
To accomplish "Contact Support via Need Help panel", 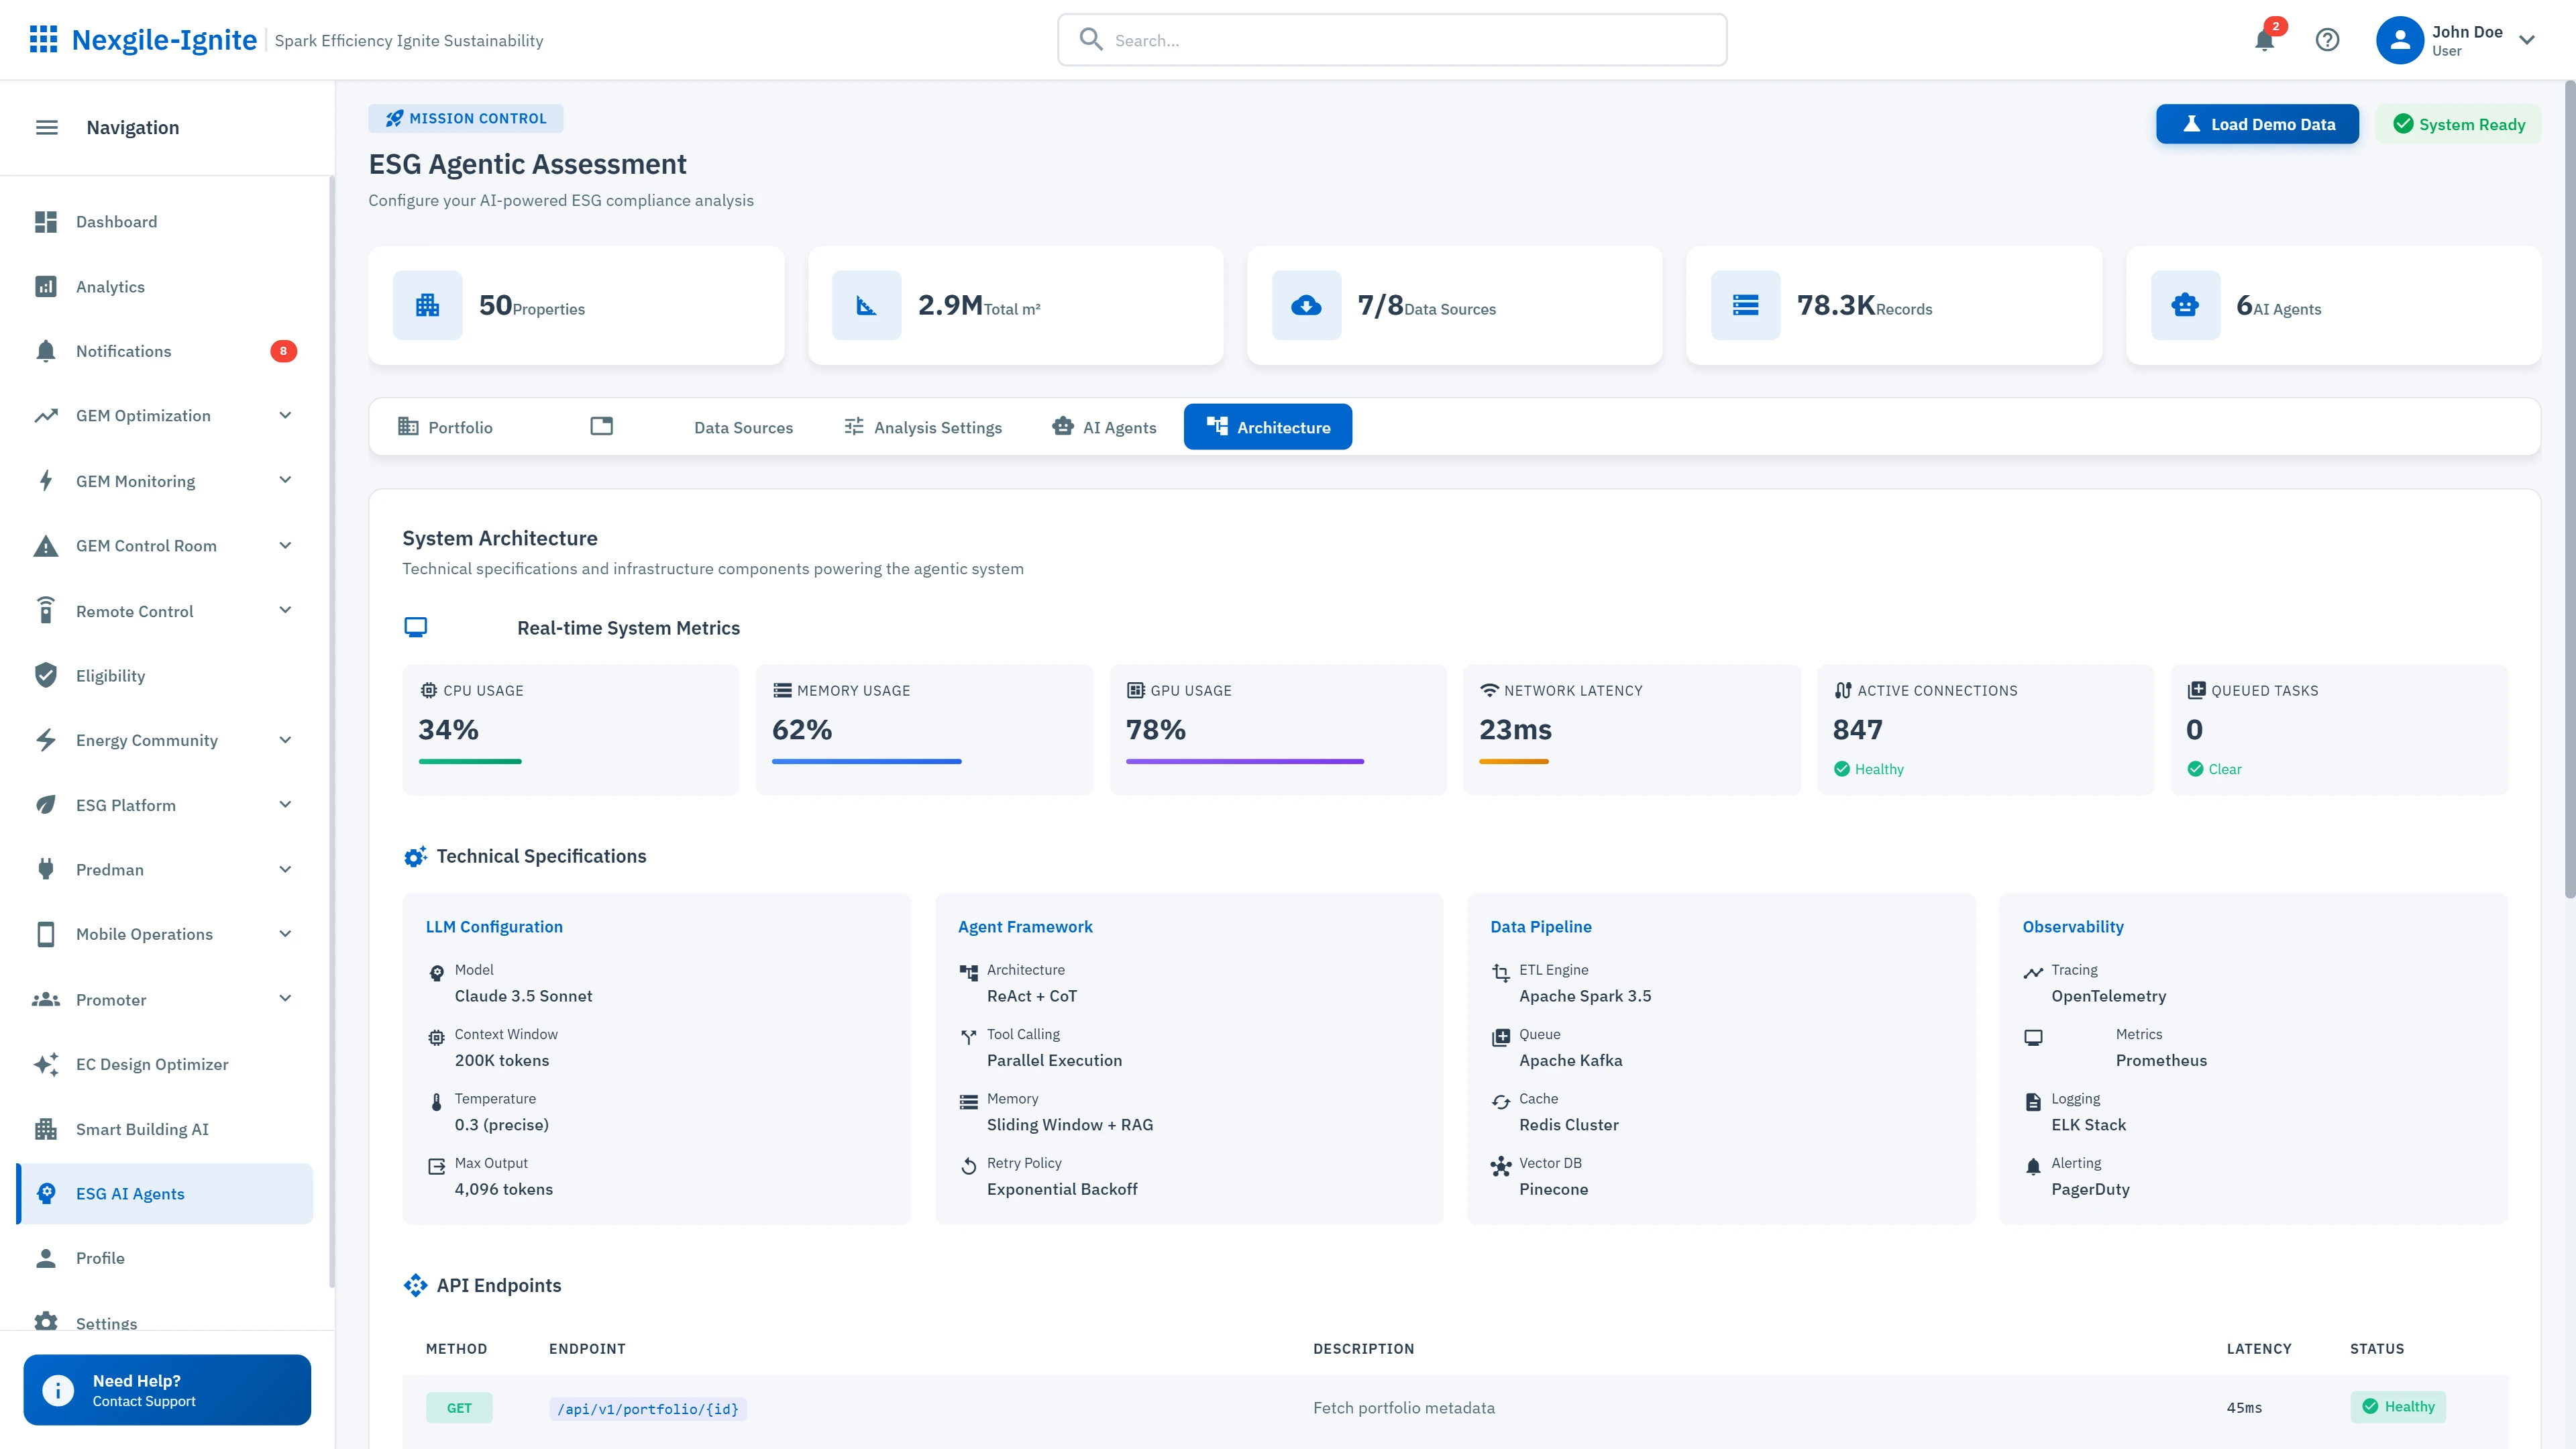I will pyautogui.click(x=166, y=1390).
